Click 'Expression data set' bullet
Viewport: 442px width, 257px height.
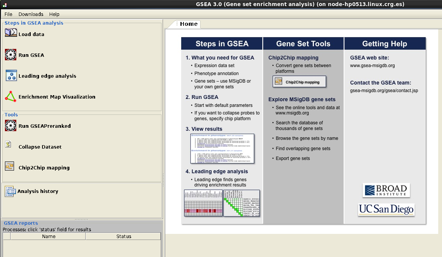point(214,65)
